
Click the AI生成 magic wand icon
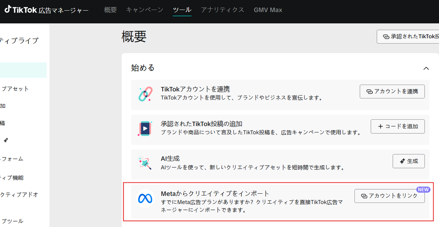[145, 163]
